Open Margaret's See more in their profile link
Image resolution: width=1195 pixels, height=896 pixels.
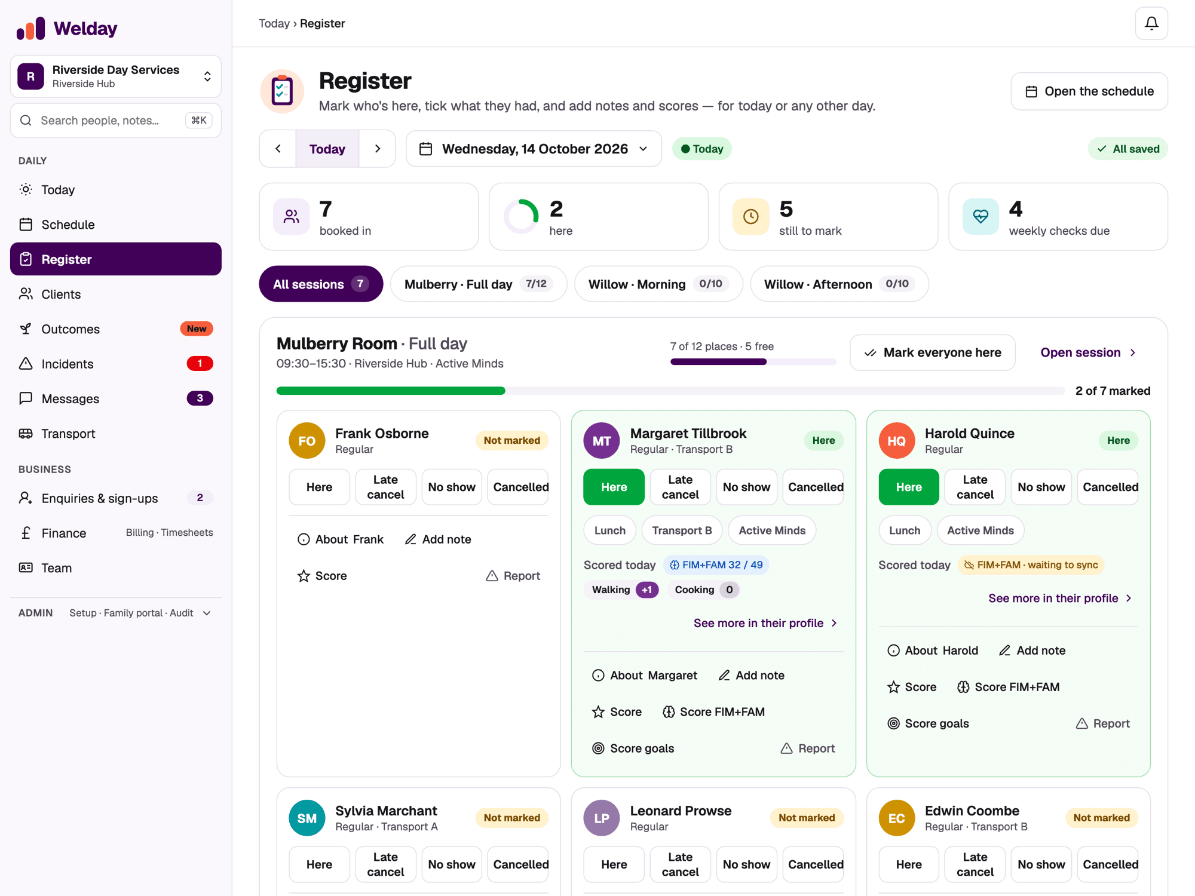click(x=765, y=623)
